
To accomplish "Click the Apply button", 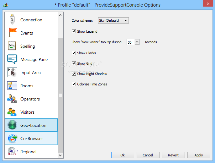I will point(199,155).
